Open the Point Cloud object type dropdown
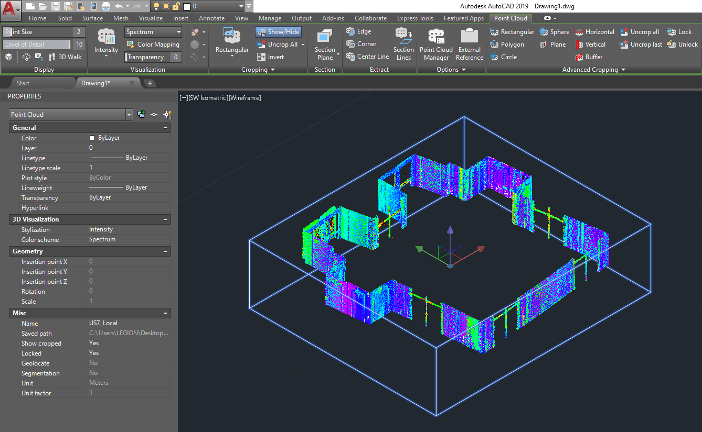This screenshot has width=702, height=432. [129, 115]
